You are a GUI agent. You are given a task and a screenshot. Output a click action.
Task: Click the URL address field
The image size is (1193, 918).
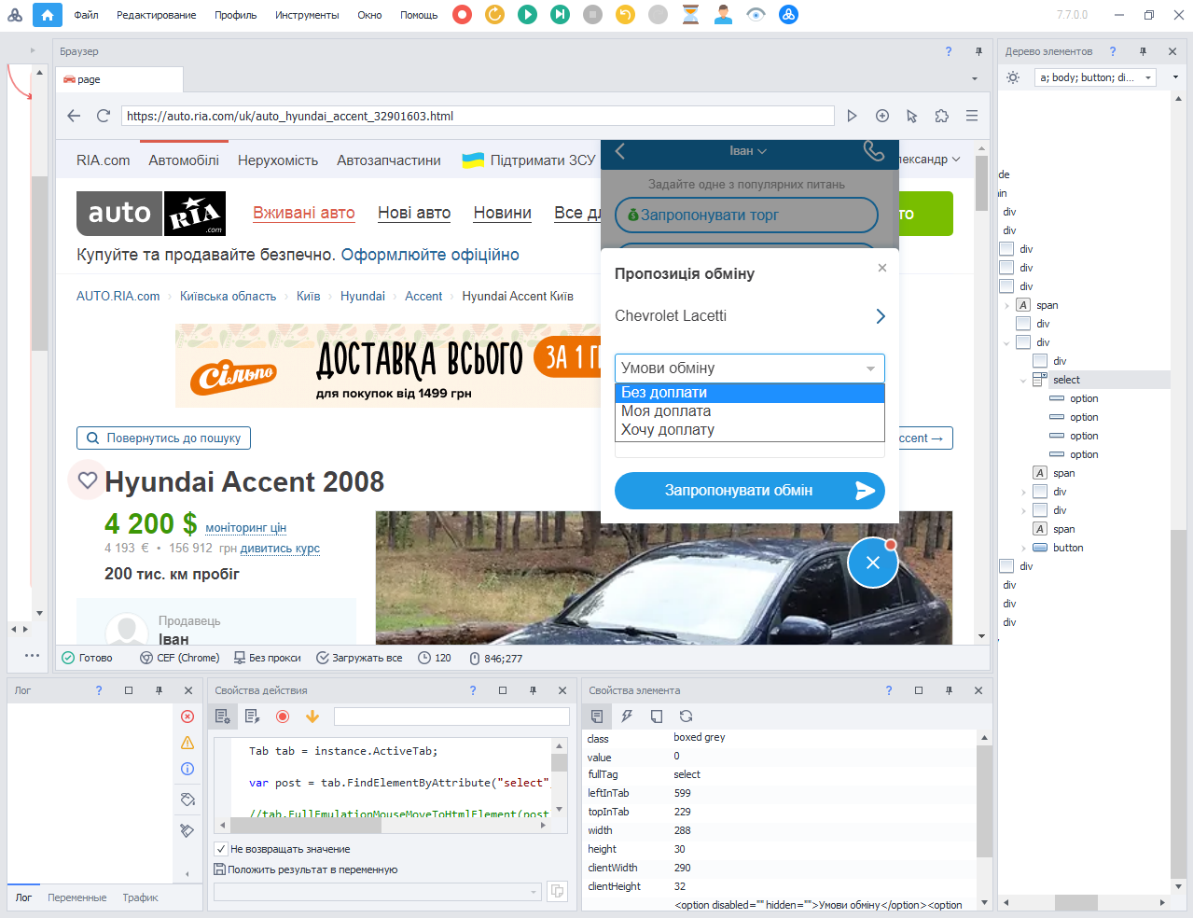(478, 116)
